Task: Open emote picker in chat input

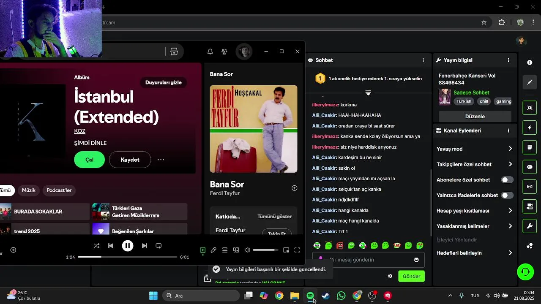Action: point(416,260)
